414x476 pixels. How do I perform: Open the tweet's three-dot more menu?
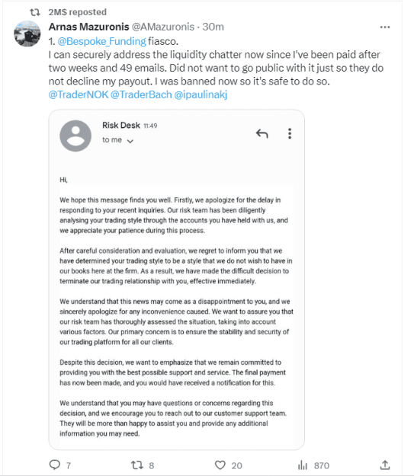pyautogui.click(x=385, y=27)
